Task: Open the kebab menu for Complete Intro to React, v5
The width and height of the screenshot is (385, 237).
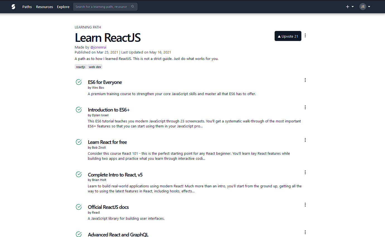Action: (305, 172)
